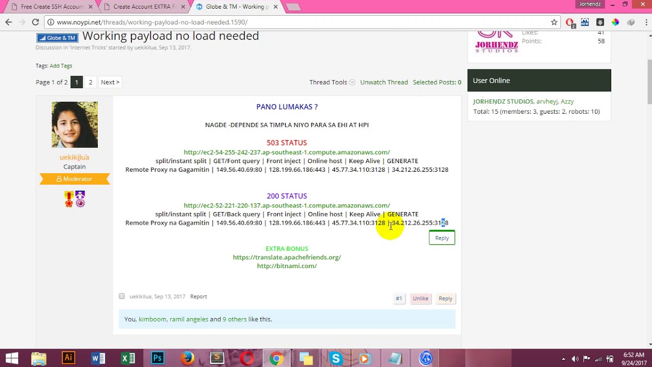Go to page 2 of thread
The image size is (652, 367).
click(x=91, y=82)
